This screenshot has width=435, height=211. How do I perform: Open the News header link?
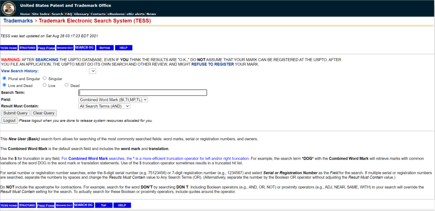151,14
